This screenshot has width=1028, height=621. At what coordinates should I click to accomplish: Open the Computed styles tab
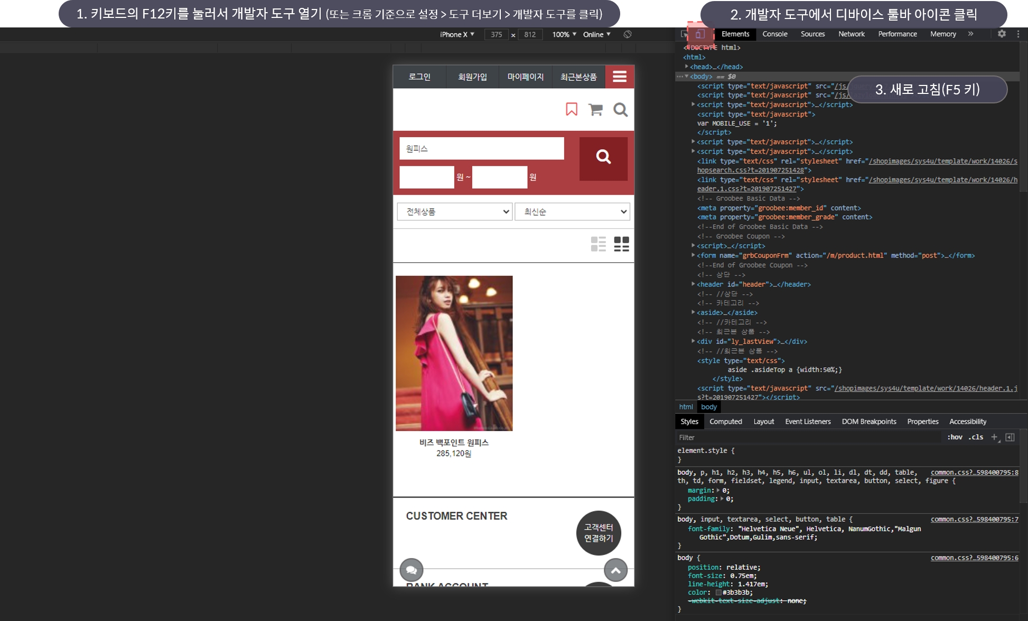pos(725,422)
